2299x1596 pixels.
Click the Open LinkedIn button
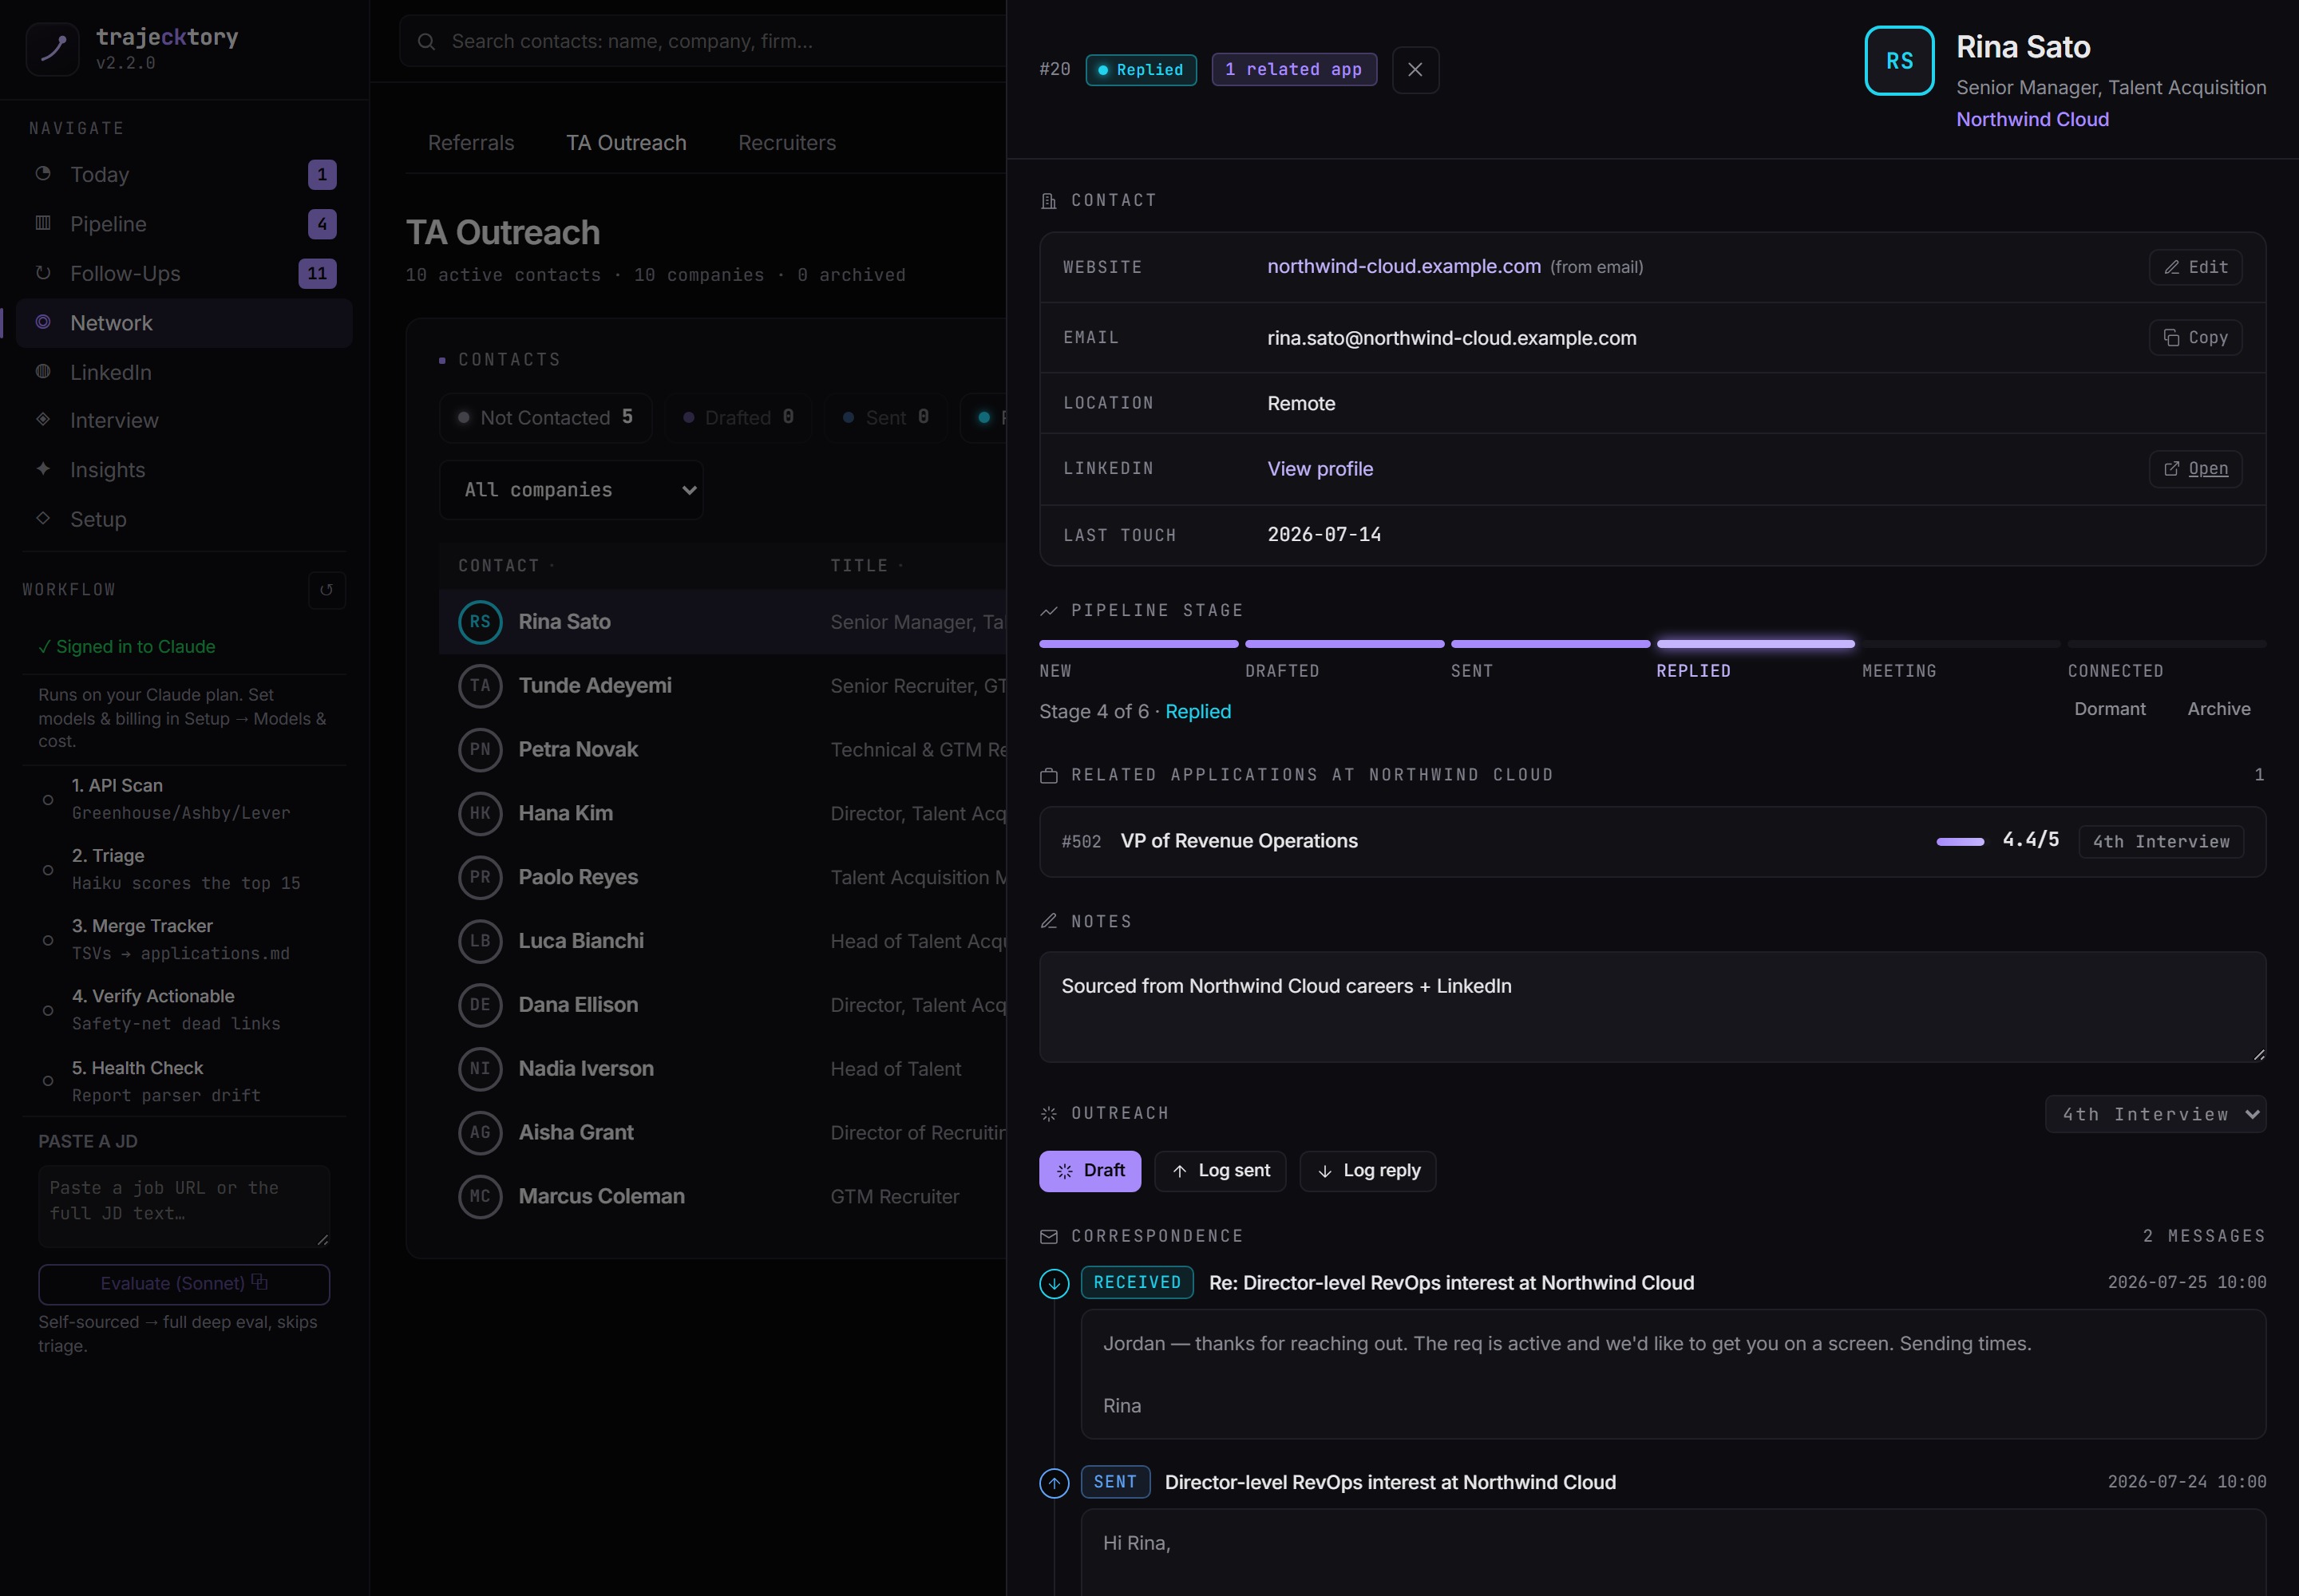tap(2195, 469)
